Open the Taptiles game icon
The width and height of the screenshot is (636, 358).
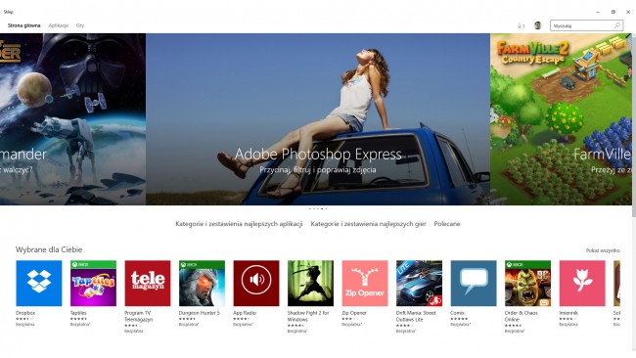pos(93,283)
